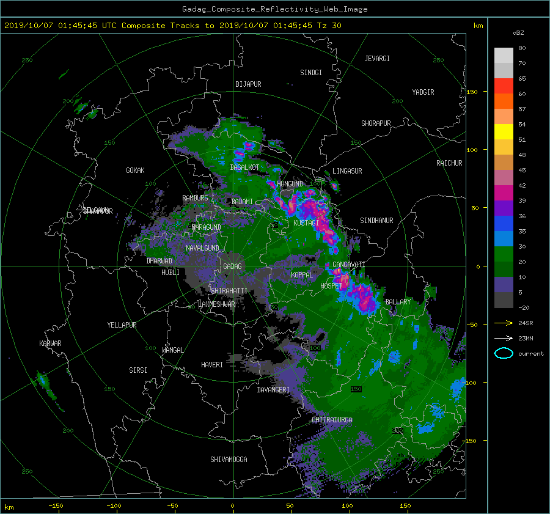Click the SHIVAMOGGA city label
The image size is (550, 514).
pos(229,459)
